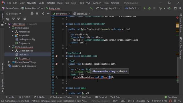Open the Structure tool window side tab
This screenshot has height=103, width=183.
pyautogui.click(x=2, y=69)
